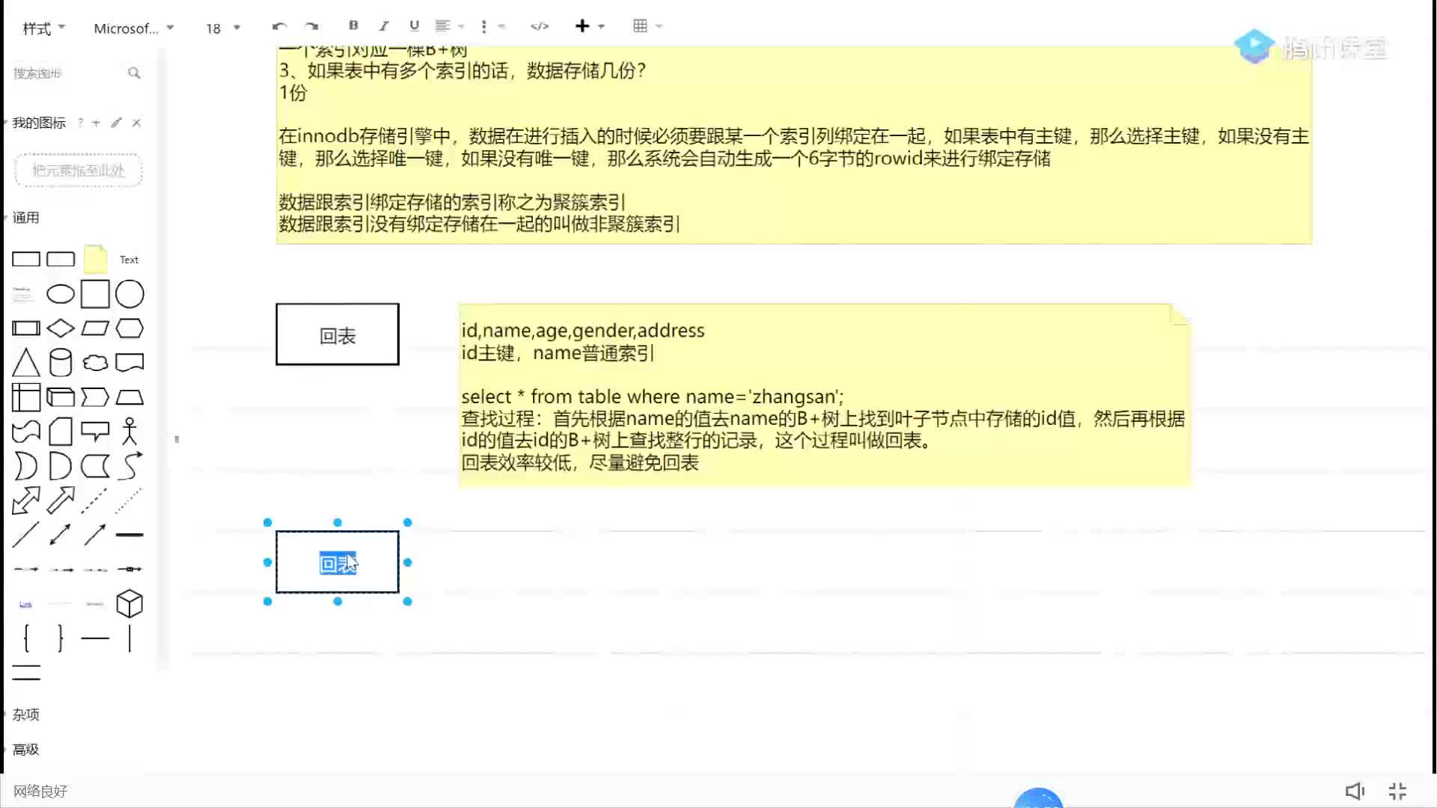Image resolution: width=1437 pixels, height=808 pixels.
Task: Open the plus insert dropdown
Action: click(x=590, y=26)
